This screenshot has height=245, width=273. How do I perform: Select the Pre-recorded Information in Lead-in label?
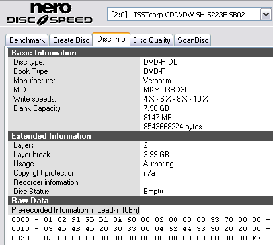(75, 210)
